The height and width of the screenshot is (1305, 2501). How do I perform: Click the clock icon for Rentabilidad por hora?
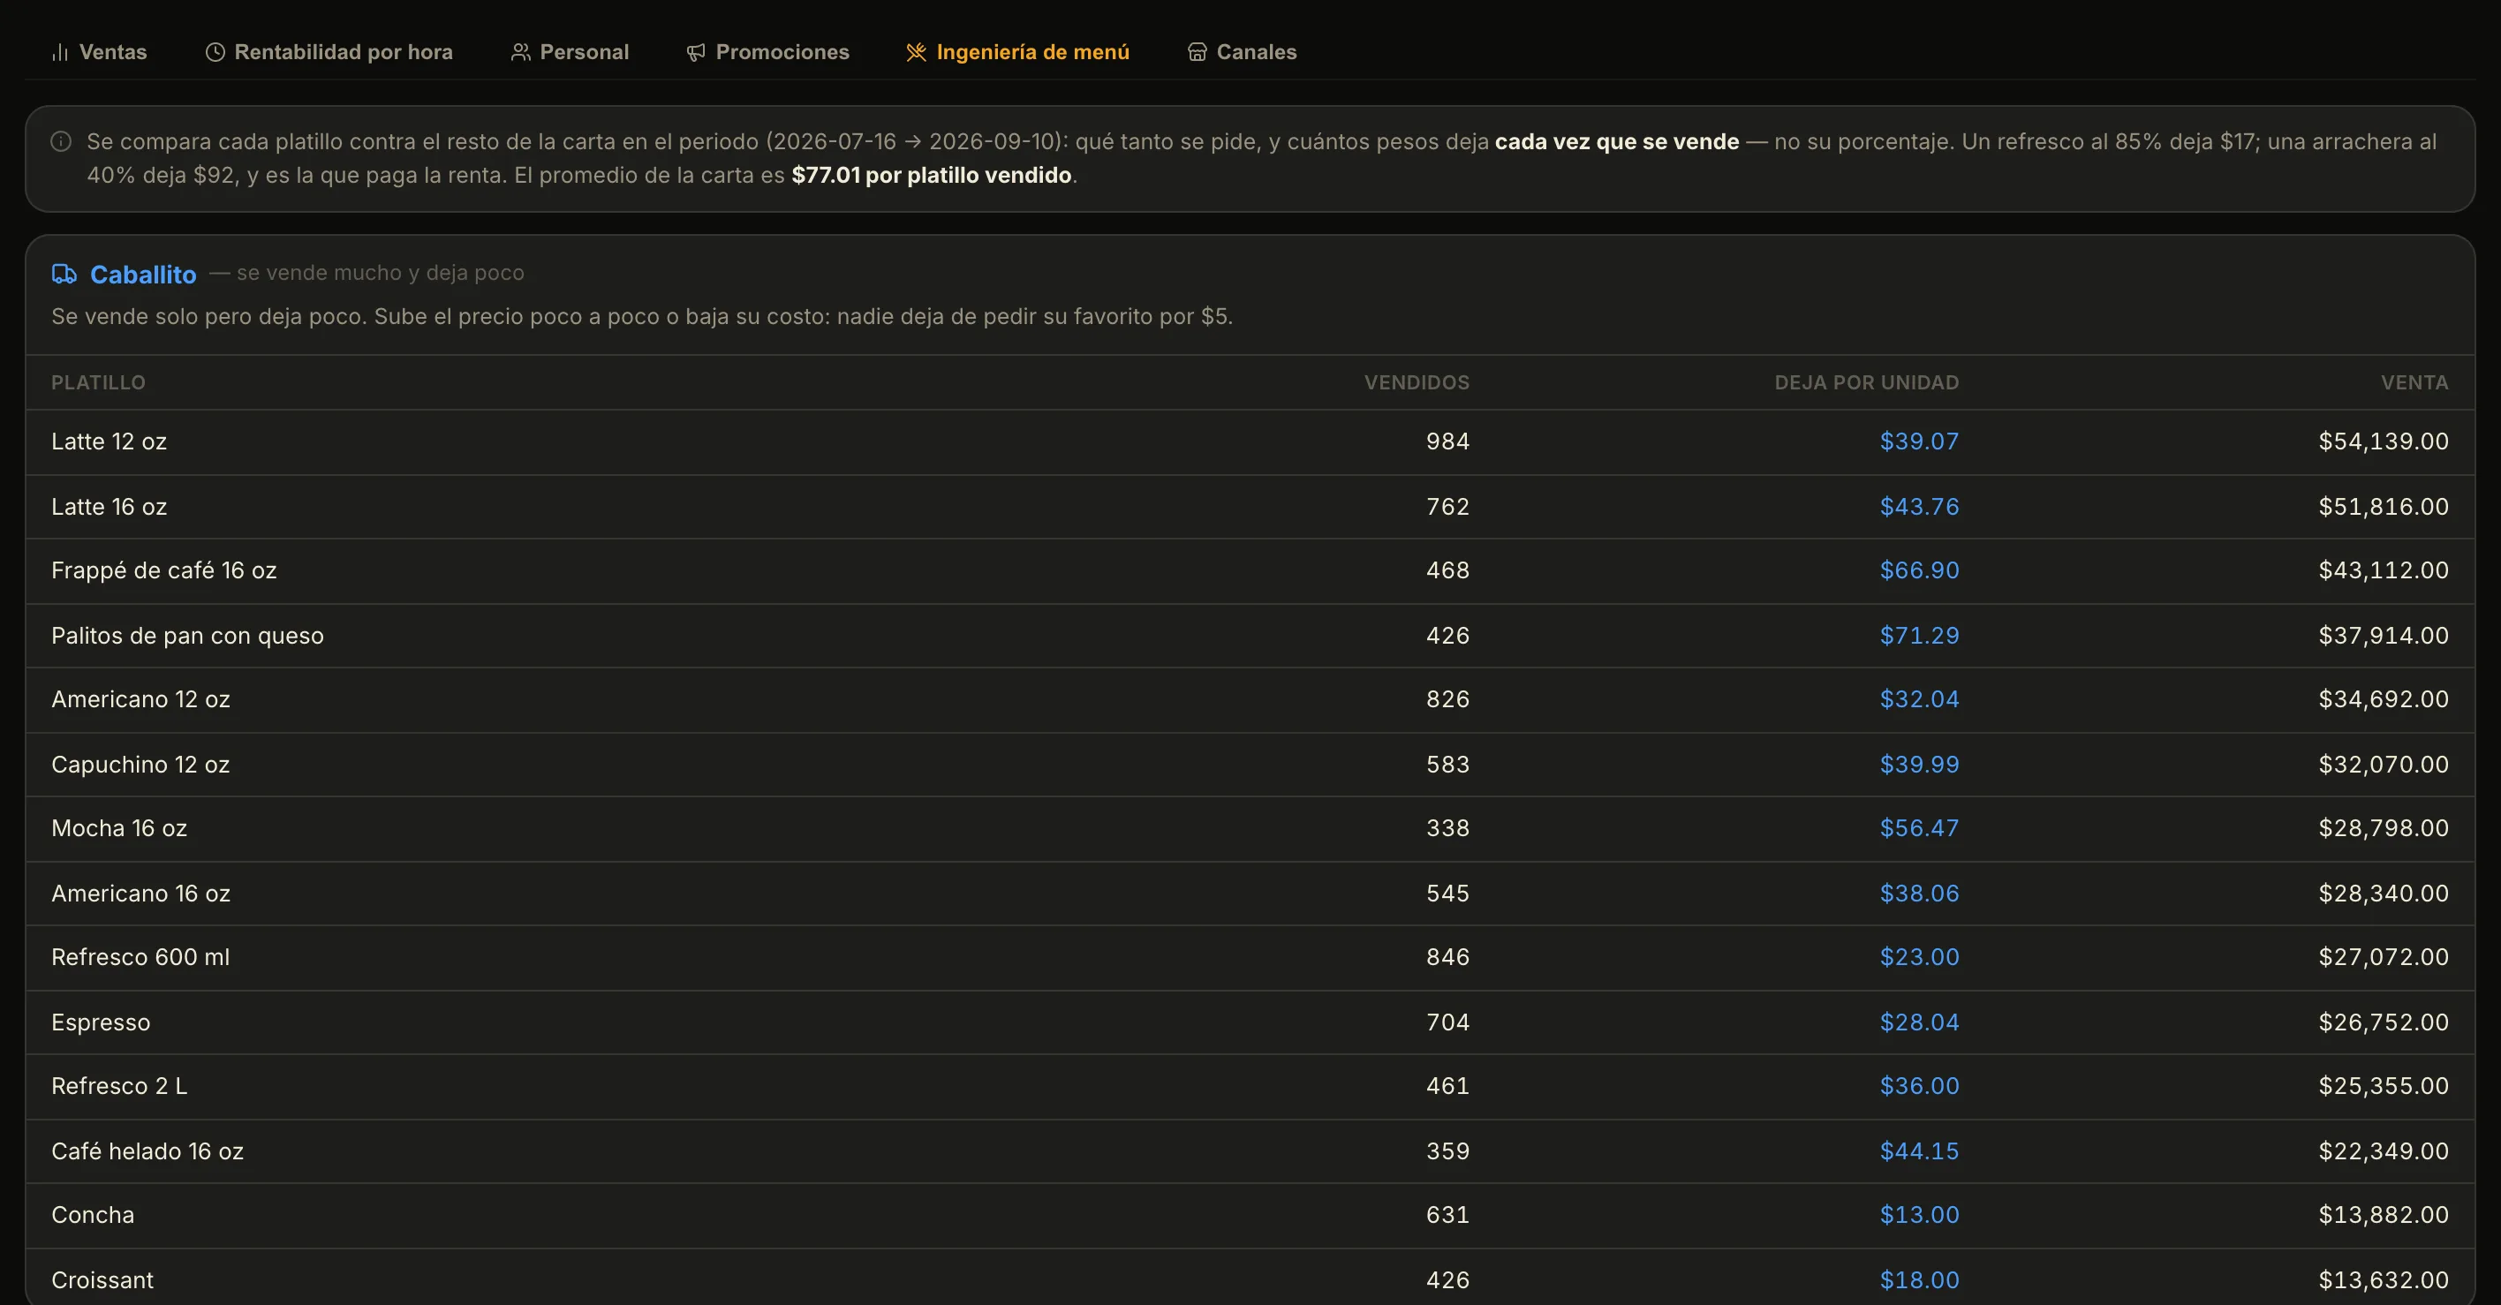(215, 52)
